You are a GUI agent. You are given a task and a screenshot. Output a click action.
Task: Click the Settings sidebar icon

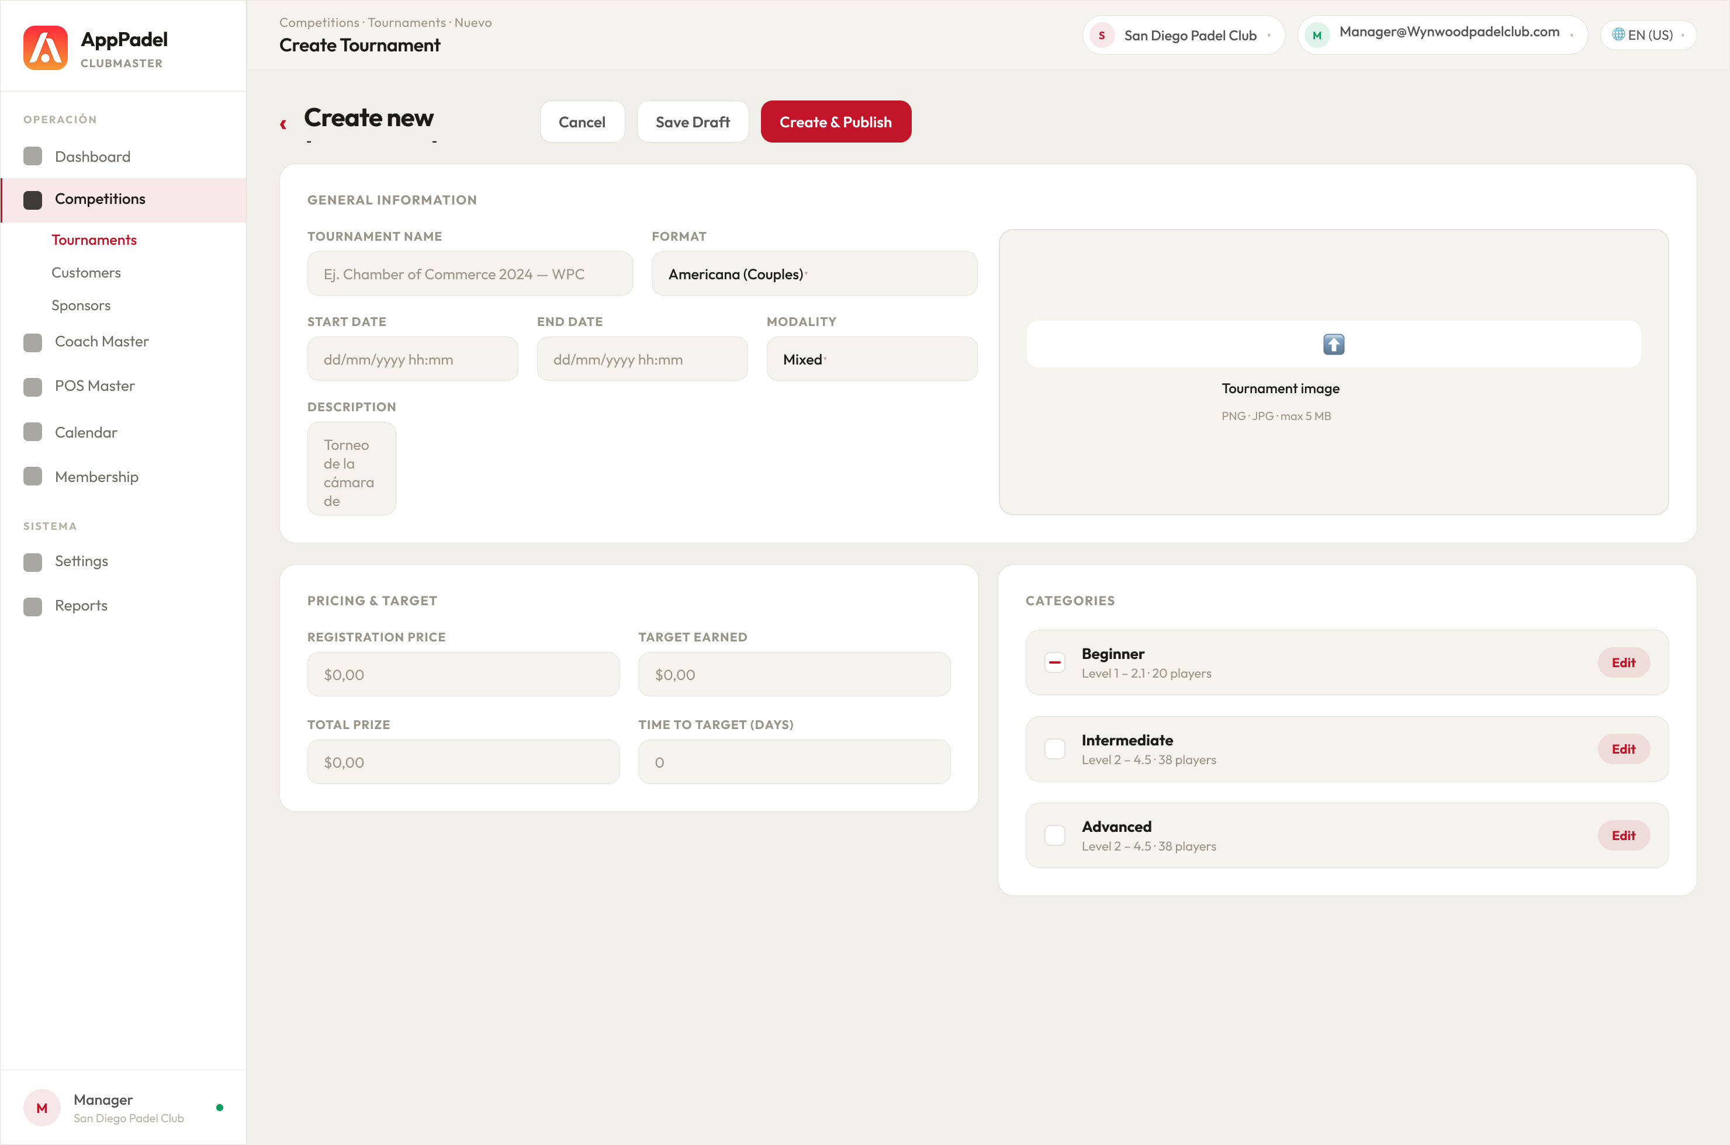point(33,561)
